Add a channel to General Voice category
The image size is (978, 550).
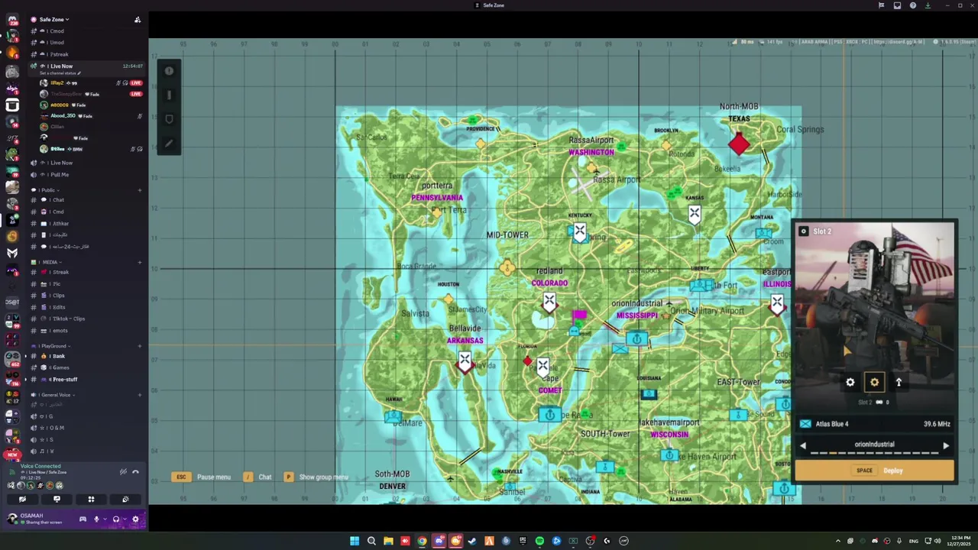[140, 395]
